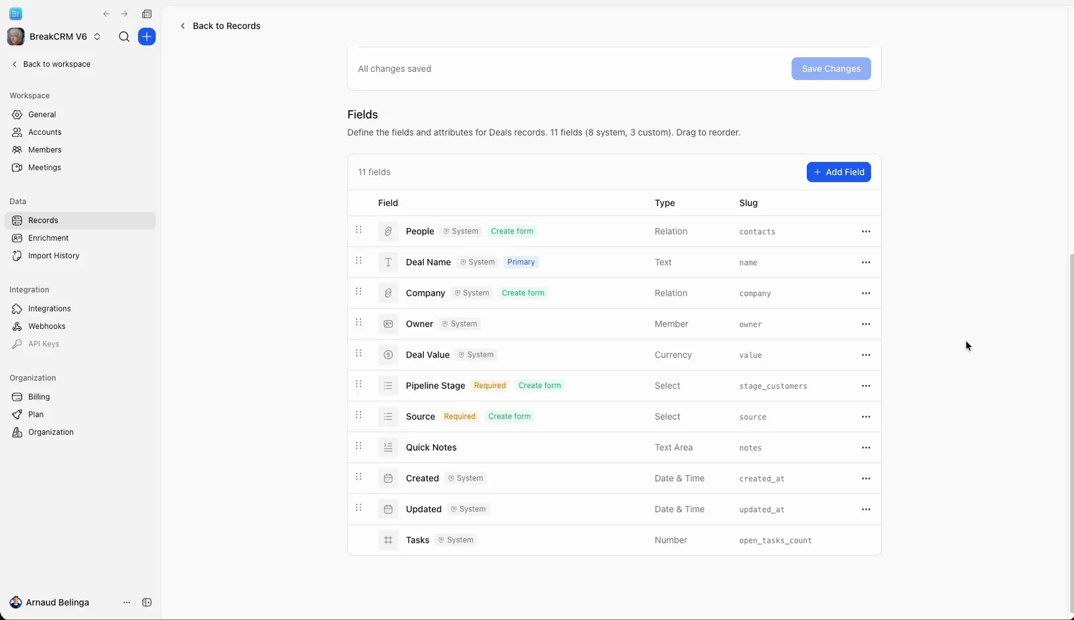This screenshot has height=620, width=1074.
Task: Click the Deal Value currency icon
Action: tap(388, 355)
